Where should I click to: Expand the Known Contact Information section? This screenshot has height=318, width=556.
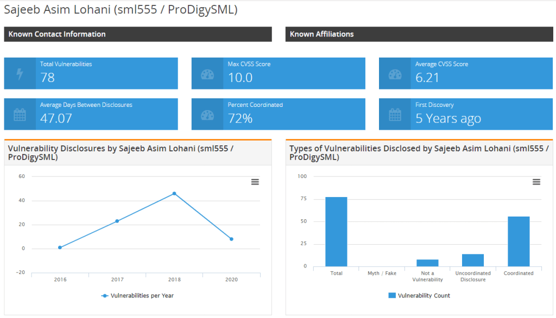click(138, 34)
